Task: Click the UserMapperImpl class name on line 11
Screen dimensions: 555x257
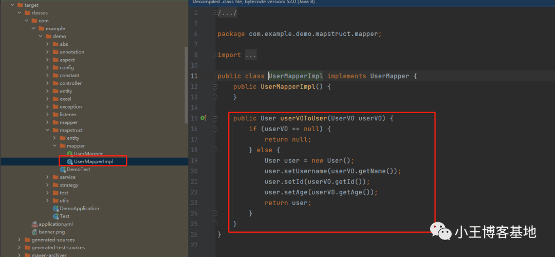Action: point(296,76)
